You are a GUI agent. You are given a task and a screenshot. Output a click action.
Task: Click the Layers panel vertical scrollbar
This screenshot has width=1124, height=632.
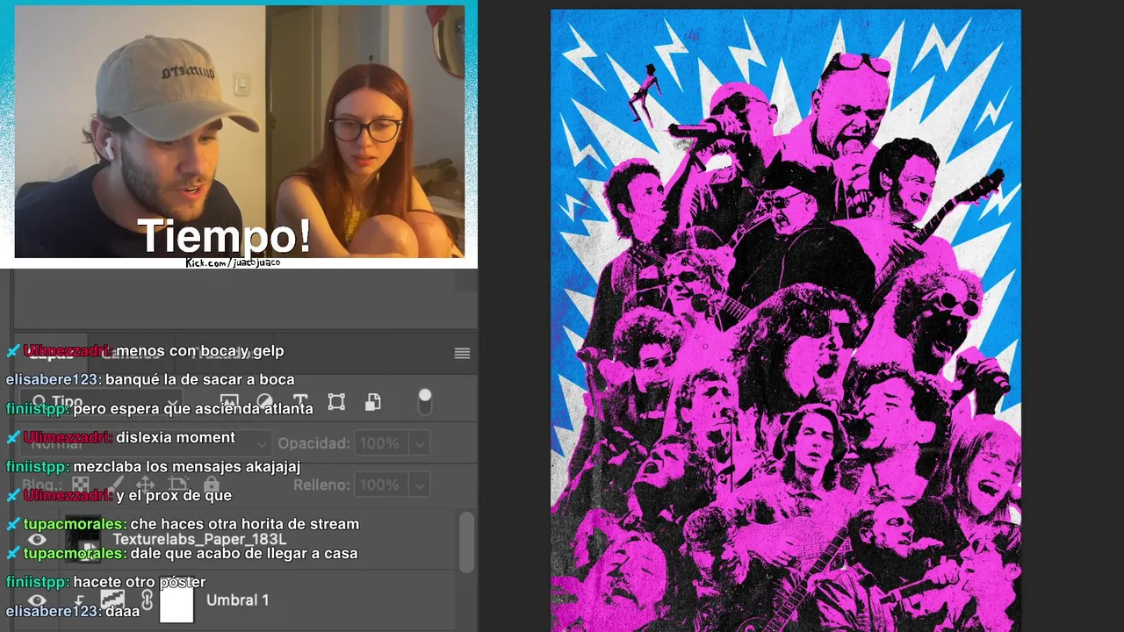tap(466, 541)
